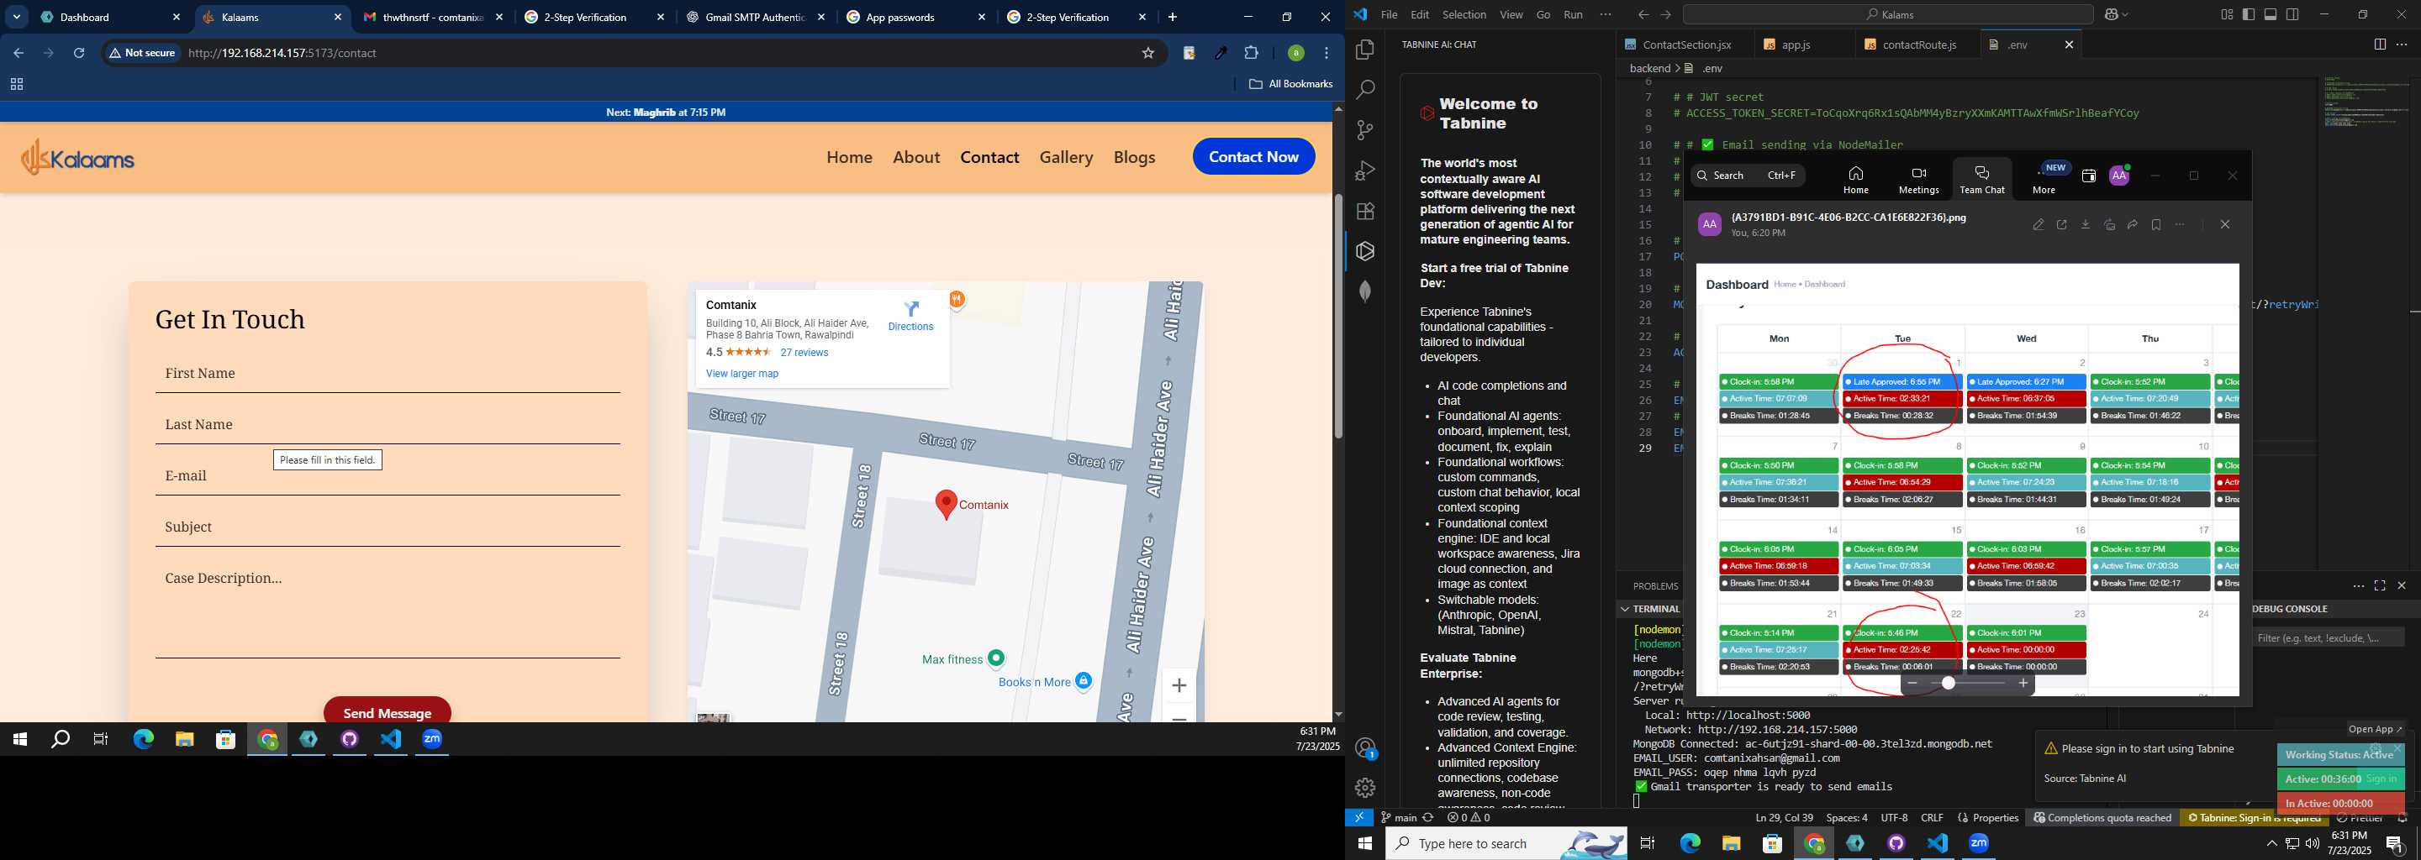Open VS Code menu bar overflow ellipsis
The height and width of the screenshot is (860, 2421).
1606,15
